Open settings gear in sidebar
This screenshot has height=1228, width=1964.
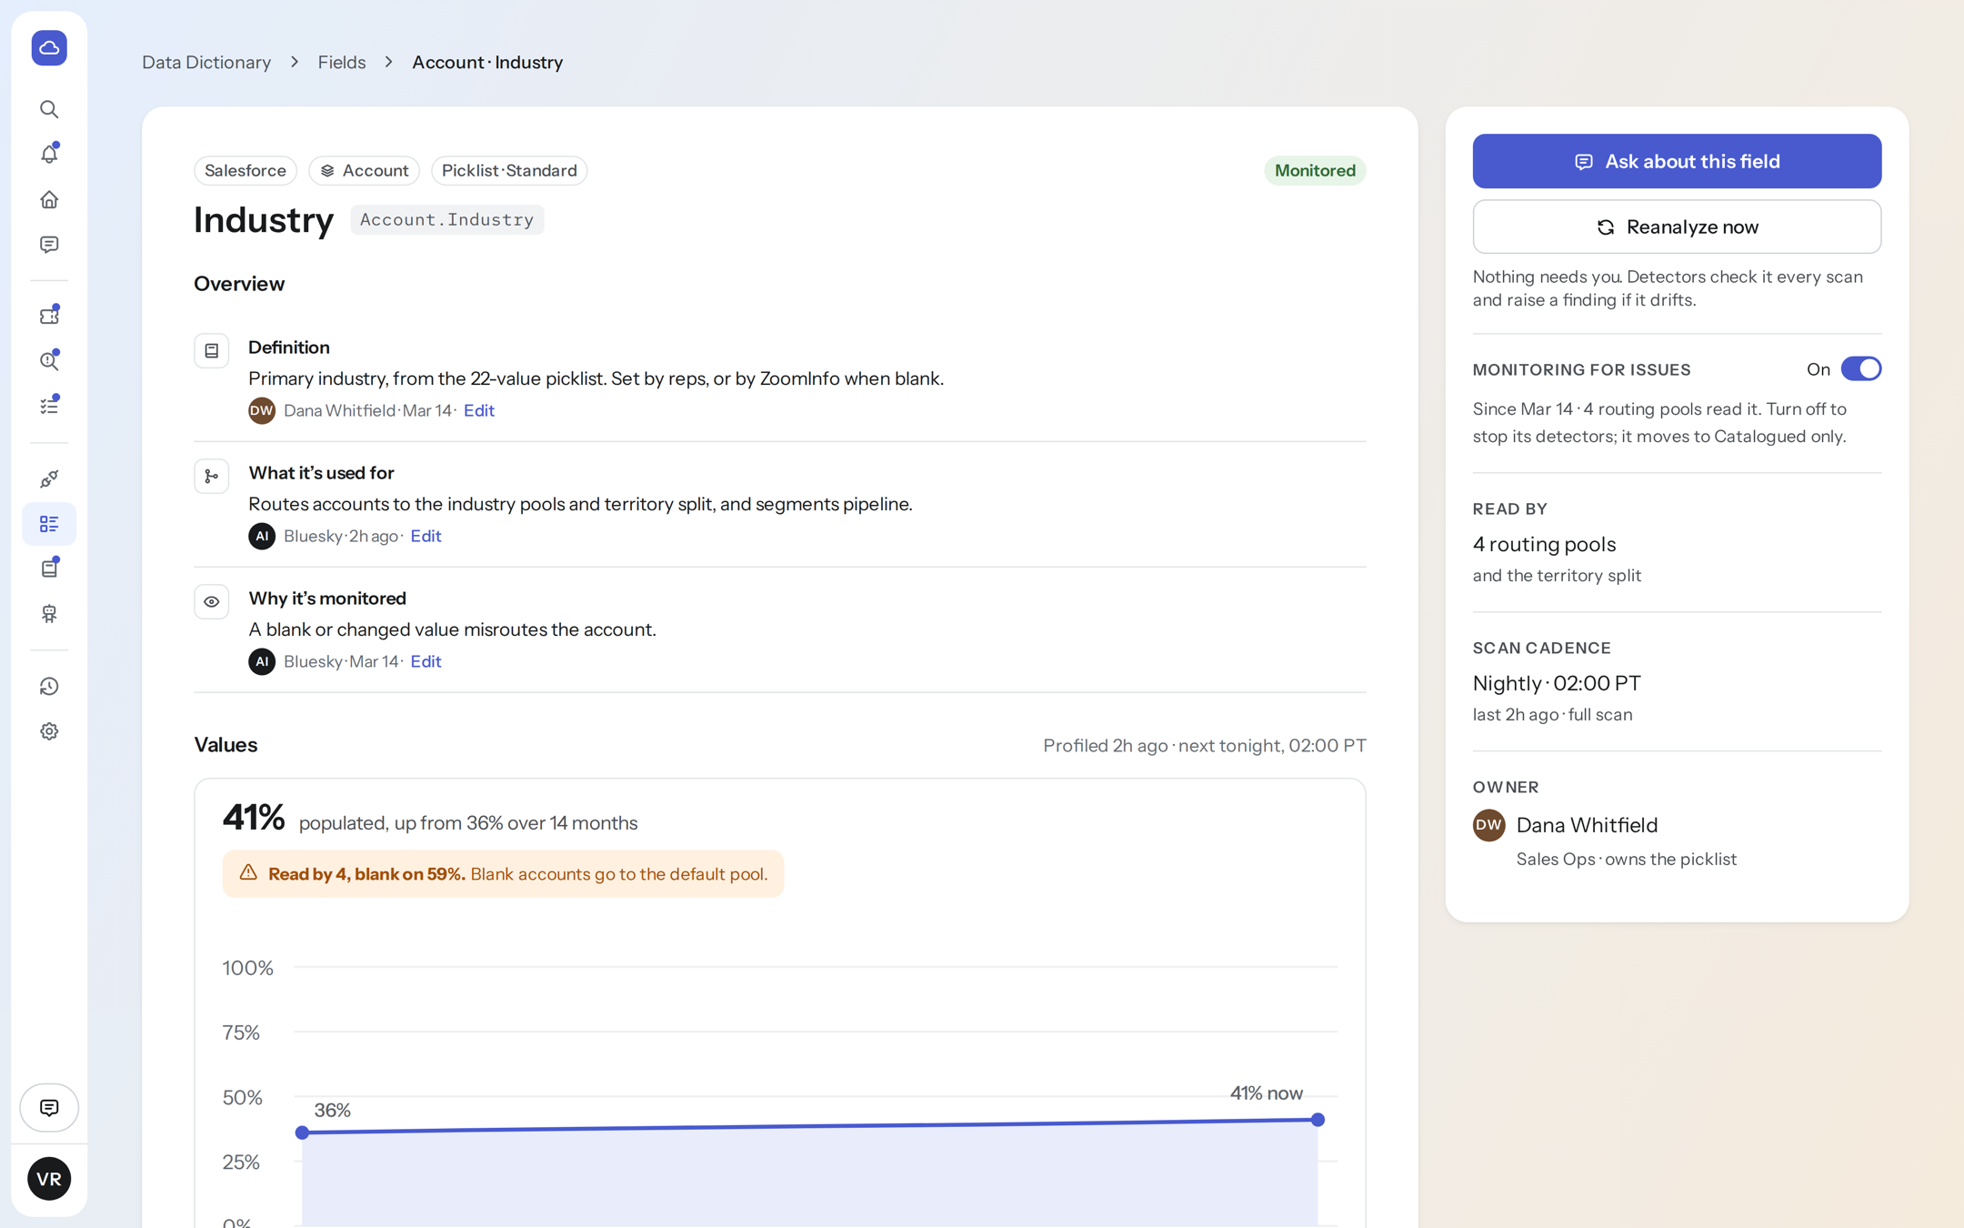49,731
